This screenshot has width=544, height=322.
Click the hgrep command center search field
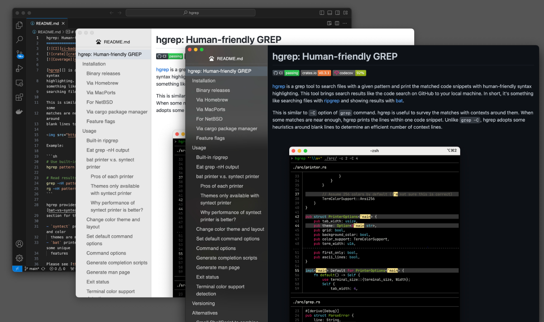(x=191, y=13)
